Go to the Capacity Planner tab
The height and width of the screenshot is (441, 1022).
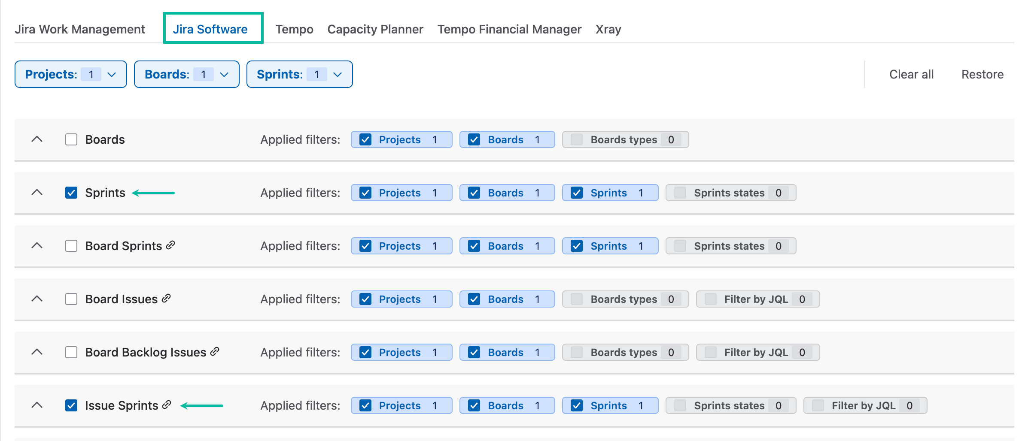pyautogui.click(x=375, y=29)
